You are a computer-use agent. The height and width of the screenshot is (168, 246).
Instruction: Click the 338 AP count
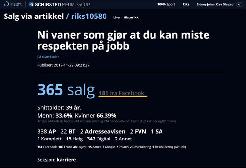[47, 132]
